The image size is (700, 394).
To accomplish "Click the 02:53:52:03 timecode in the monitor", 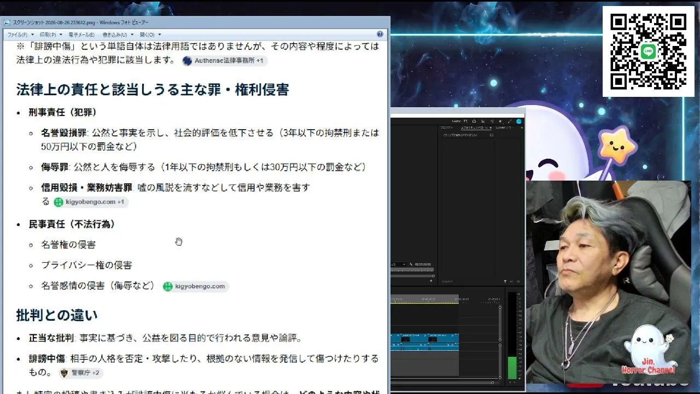I will (x=424, y=264).
